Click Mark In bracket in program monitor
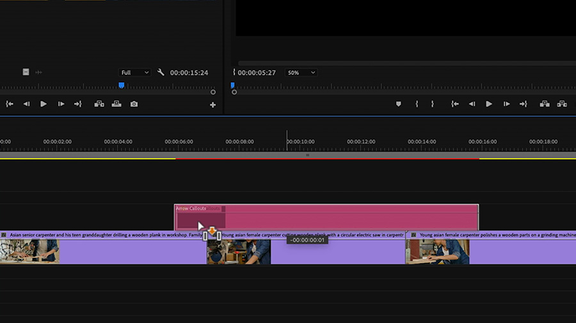 [x=417, y=104]
